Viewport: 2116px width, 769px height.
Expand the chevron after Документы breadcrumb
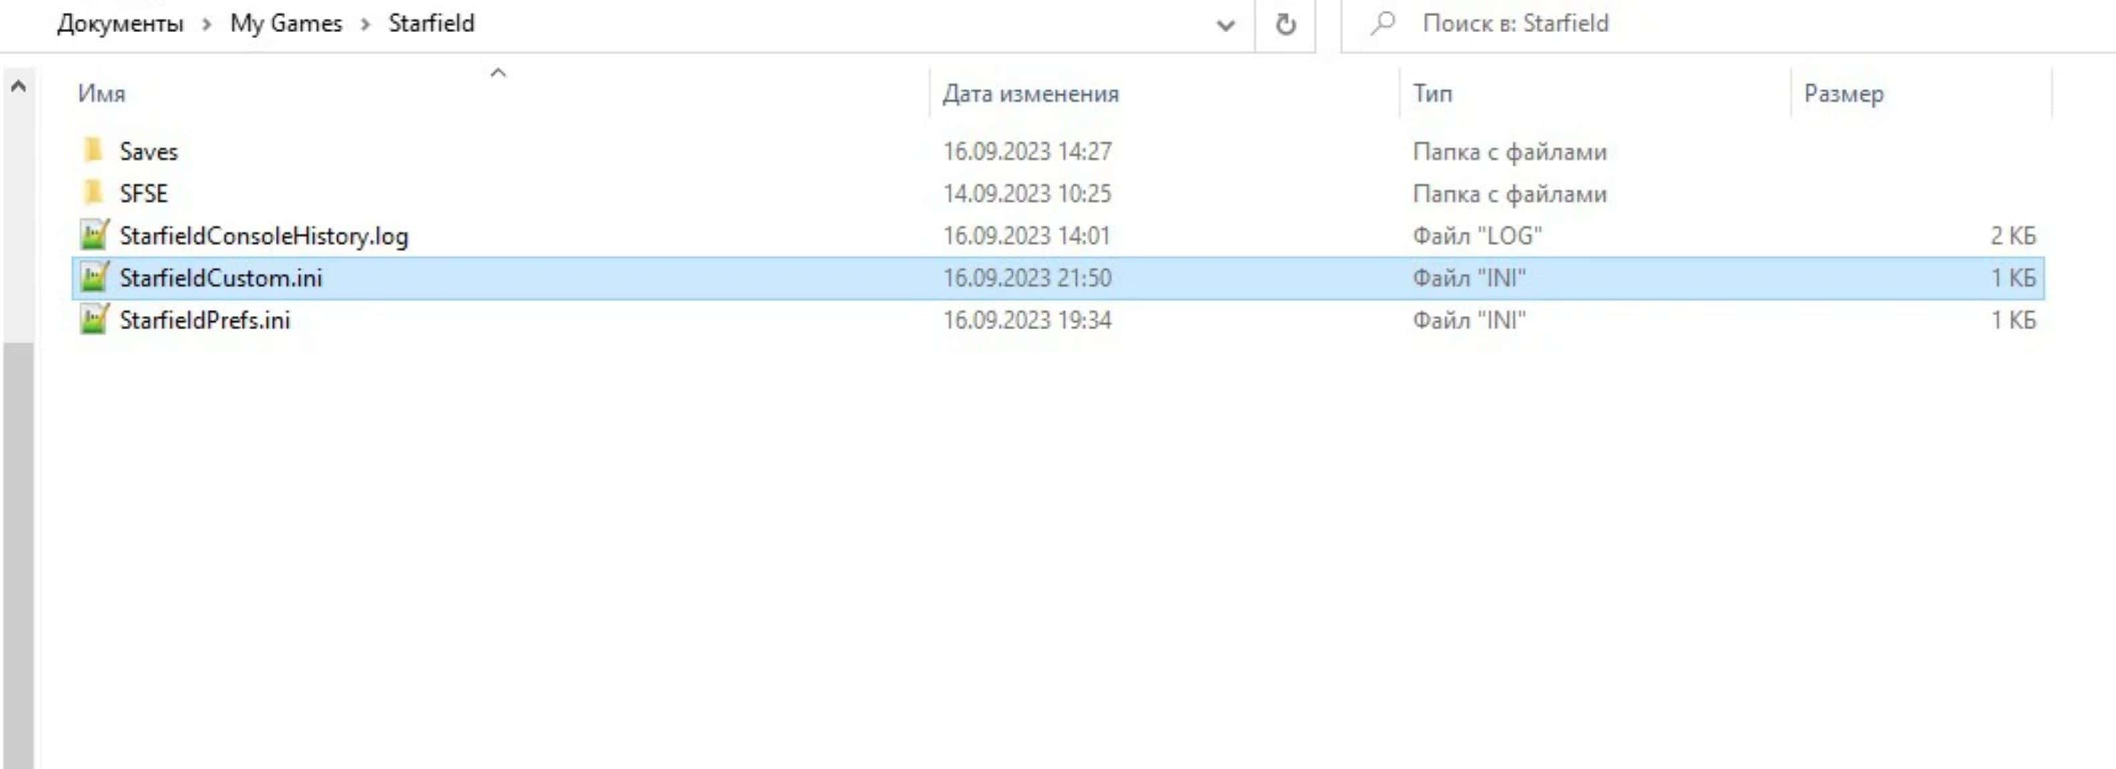(x=207, y=25)
